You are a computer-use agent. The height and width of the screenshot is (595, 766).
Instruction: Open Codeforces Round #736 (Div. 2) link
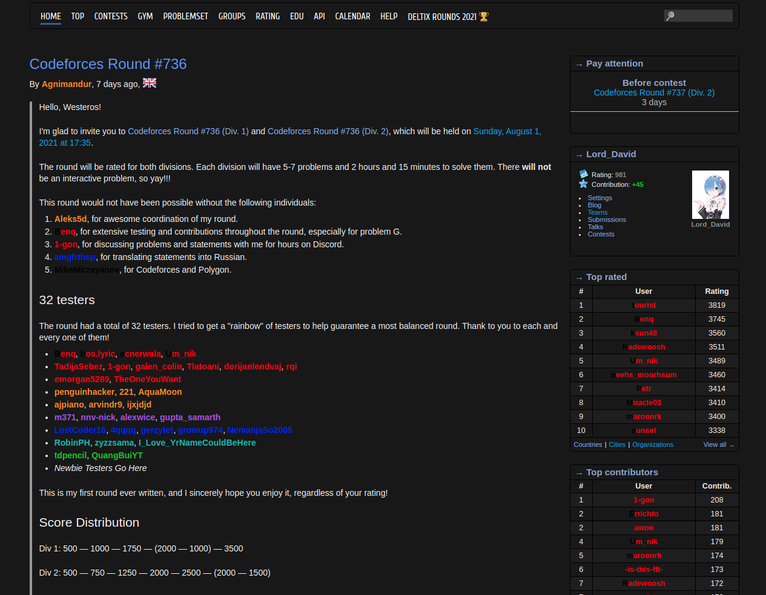coord(328,131)
